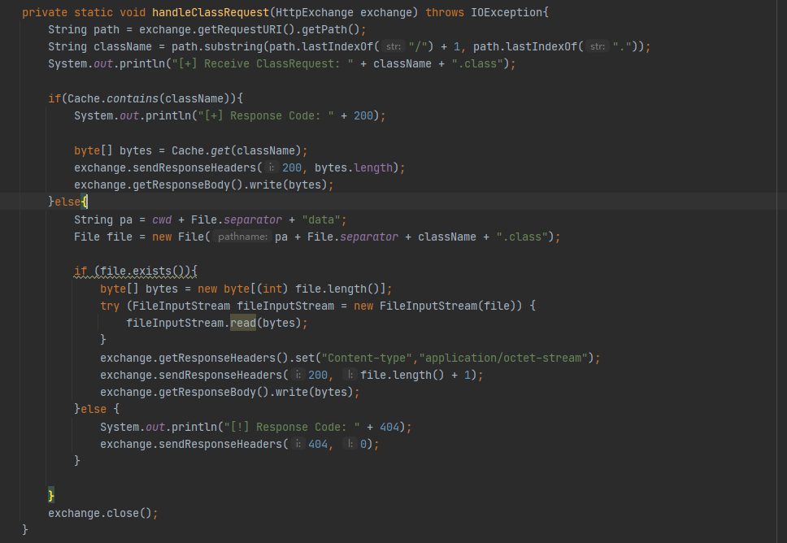The width and height of the screenshot is (787, 543).
Task: Click the try keyword
Action: click(x=110, y=306)
